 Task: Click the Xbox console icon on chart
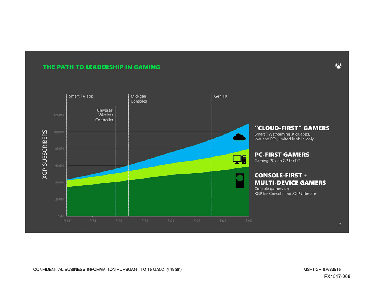pyautogui.click(x=240, y=180)
